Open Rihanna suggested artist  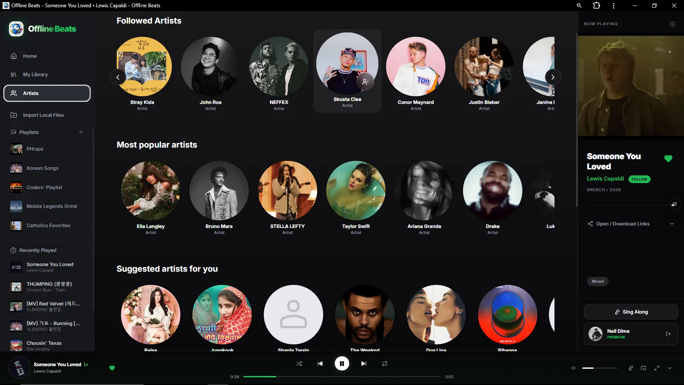(507, 318)
